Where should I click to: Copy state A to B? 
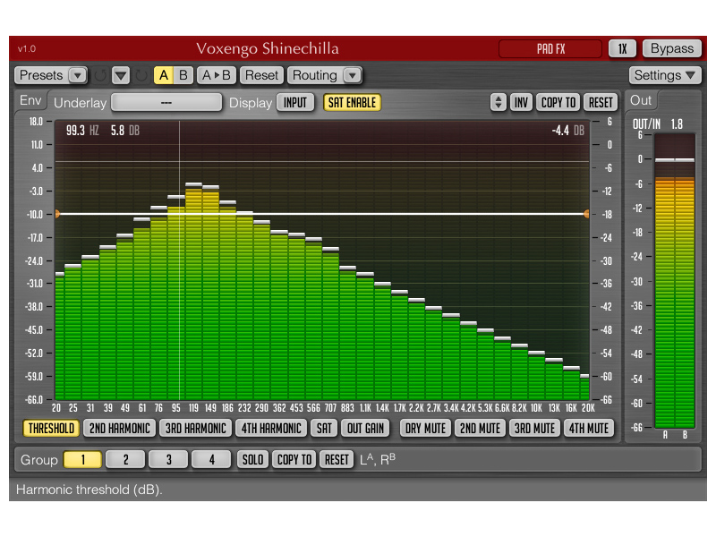click(217, 75)
